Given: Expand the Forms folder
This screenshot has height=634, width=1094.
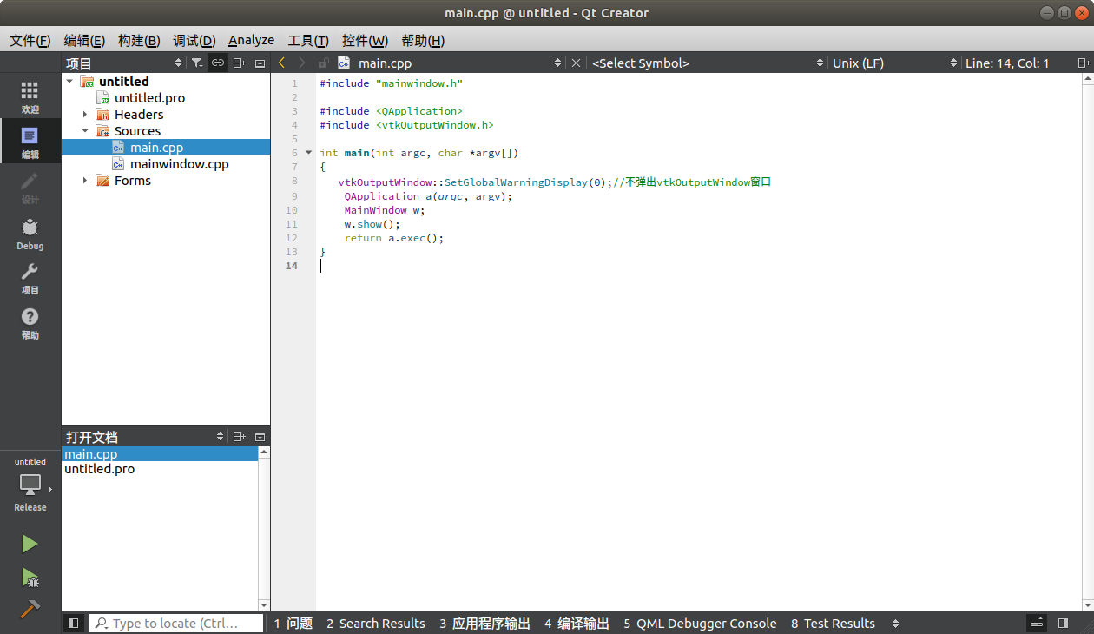Looking at the screenshot, I should tap(83, 180).
